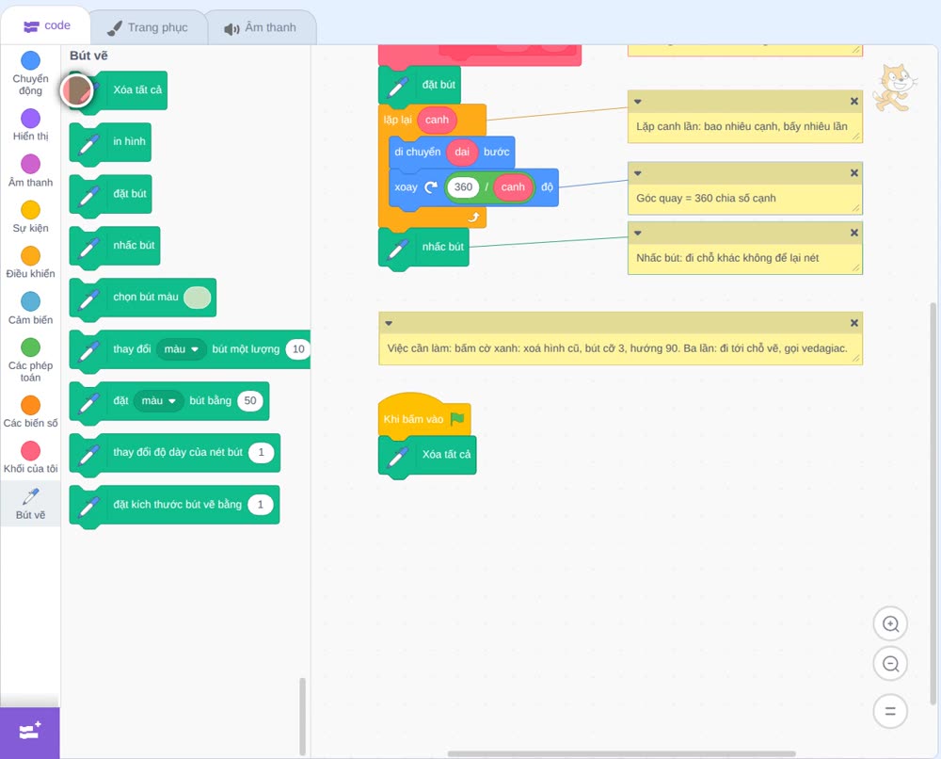Collapse the Góc quay comment
Screen dimensions: 941x759
coord(638,173)
